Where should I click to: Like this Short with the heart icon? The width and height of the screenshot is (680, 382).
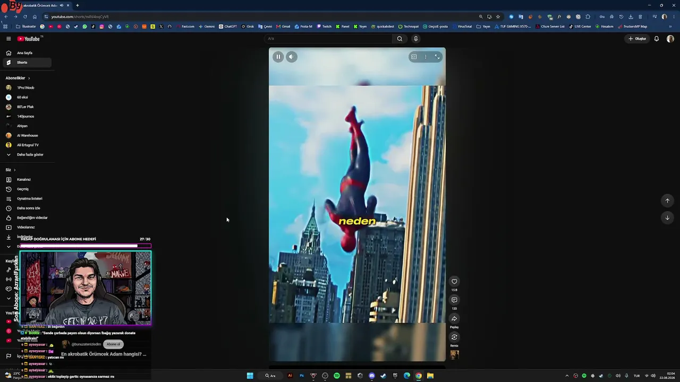(x=454, y=282)
